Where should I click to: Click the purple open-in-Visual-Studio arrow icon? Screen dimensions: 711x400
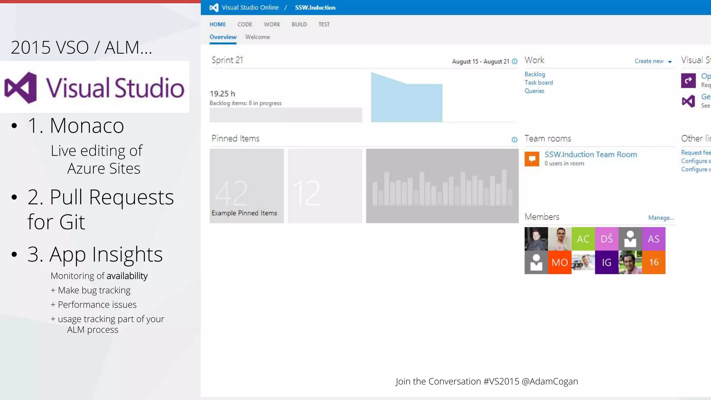[x=688, y=81]
